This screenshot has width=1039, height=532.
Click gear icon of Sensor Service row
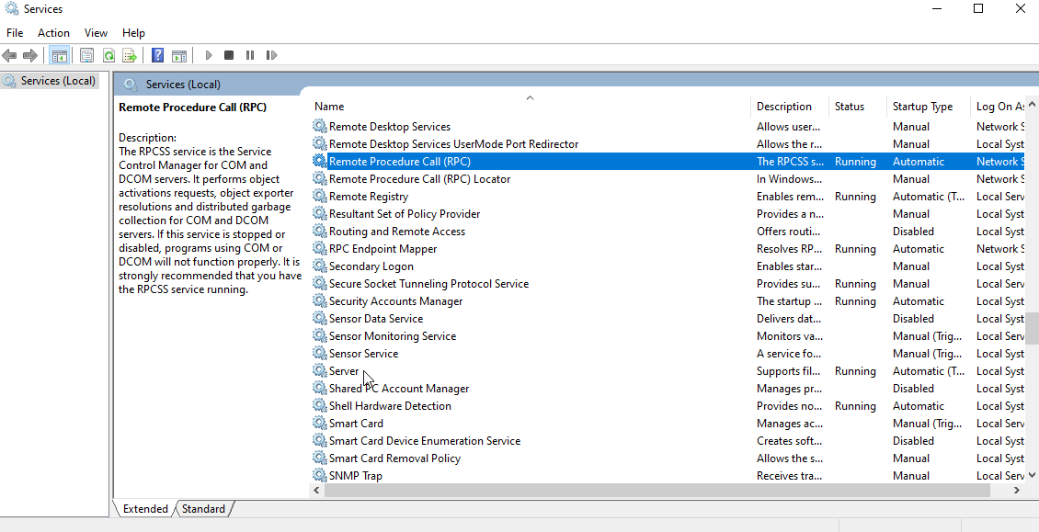(319, 353)
